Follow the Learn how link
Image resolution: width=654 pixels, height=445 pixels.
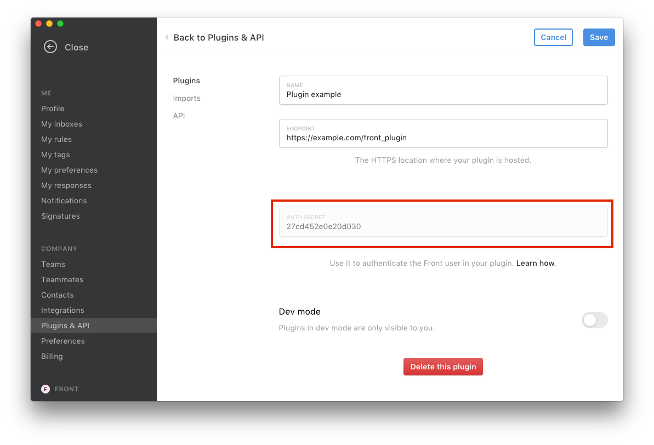[535, 263]
